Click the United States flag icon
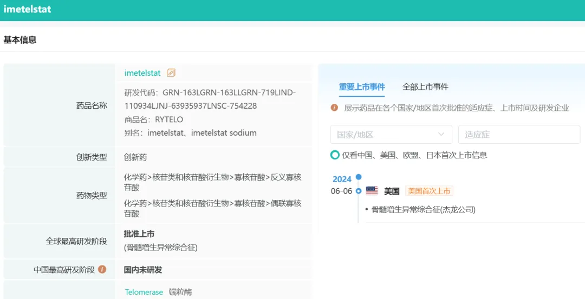The height and width of the screenshot is (299, 585). [x=372, y=191]
